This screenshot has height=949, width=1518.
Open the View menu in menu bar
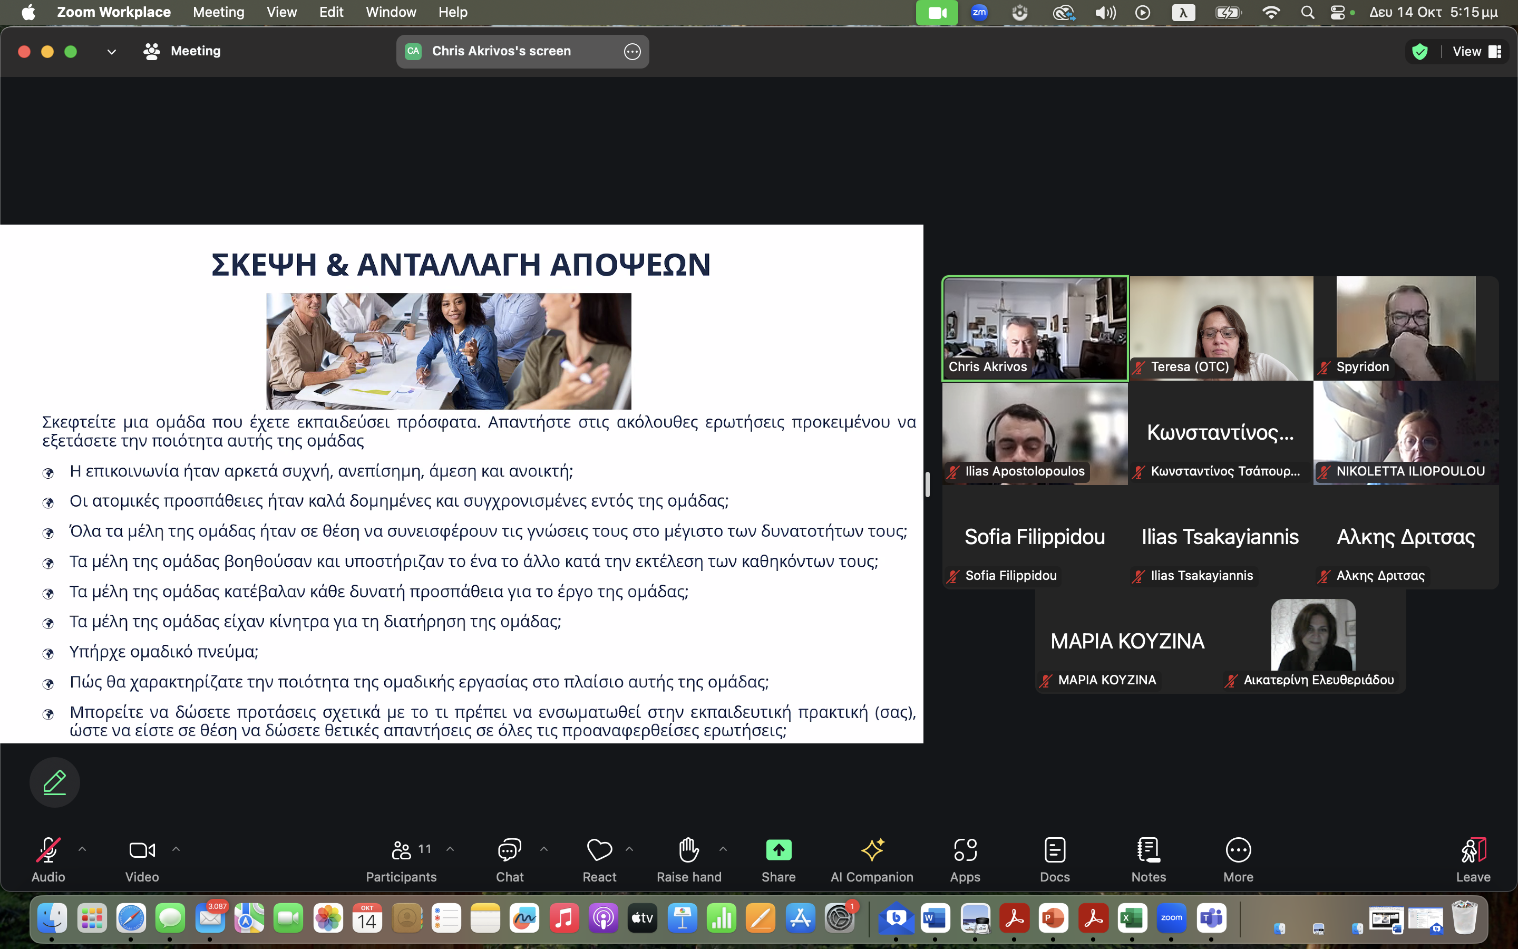(x=281, y=12)
